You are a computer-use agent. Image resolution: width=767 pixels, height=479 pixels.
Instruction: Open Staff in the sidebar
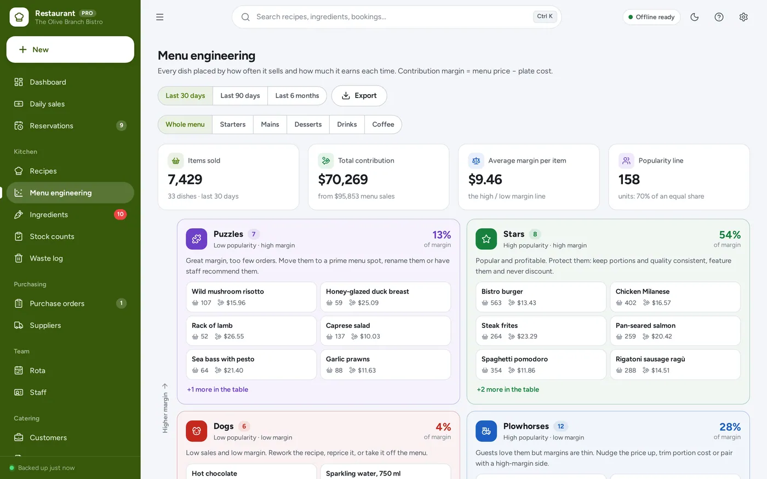70,393
